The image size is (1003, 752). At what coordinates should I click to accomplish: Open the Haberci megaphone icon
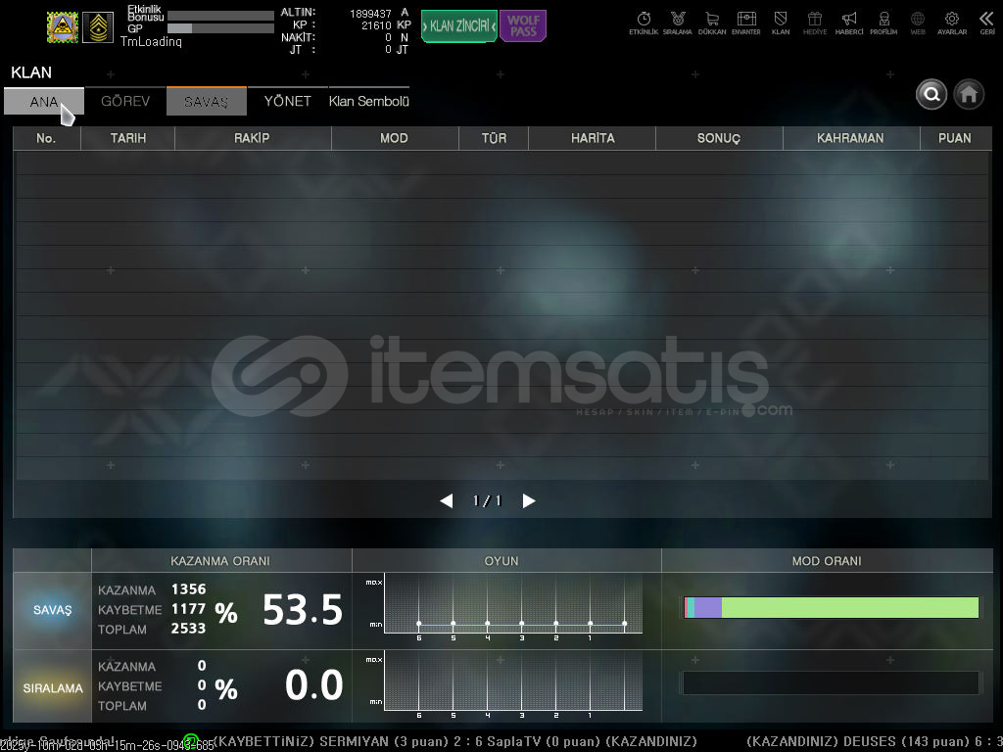click(x=849, y=21)
